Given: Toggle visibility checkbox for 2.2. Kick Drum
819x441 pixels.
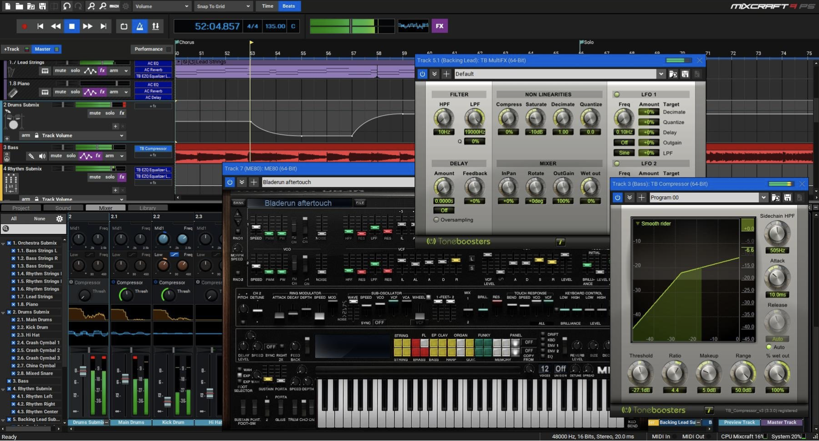Looking at the screenshot, I should [13, 327].
